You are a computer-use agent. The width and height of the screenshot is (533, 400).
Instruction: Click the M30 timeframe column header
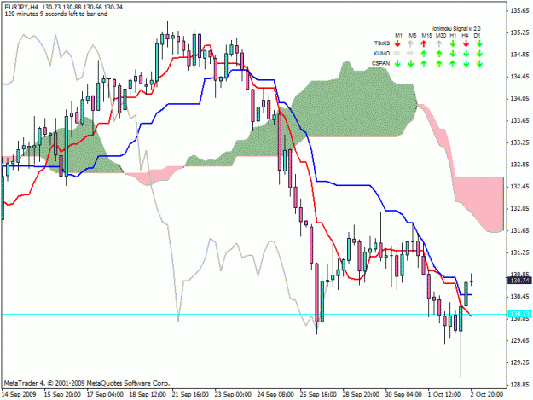441,35
